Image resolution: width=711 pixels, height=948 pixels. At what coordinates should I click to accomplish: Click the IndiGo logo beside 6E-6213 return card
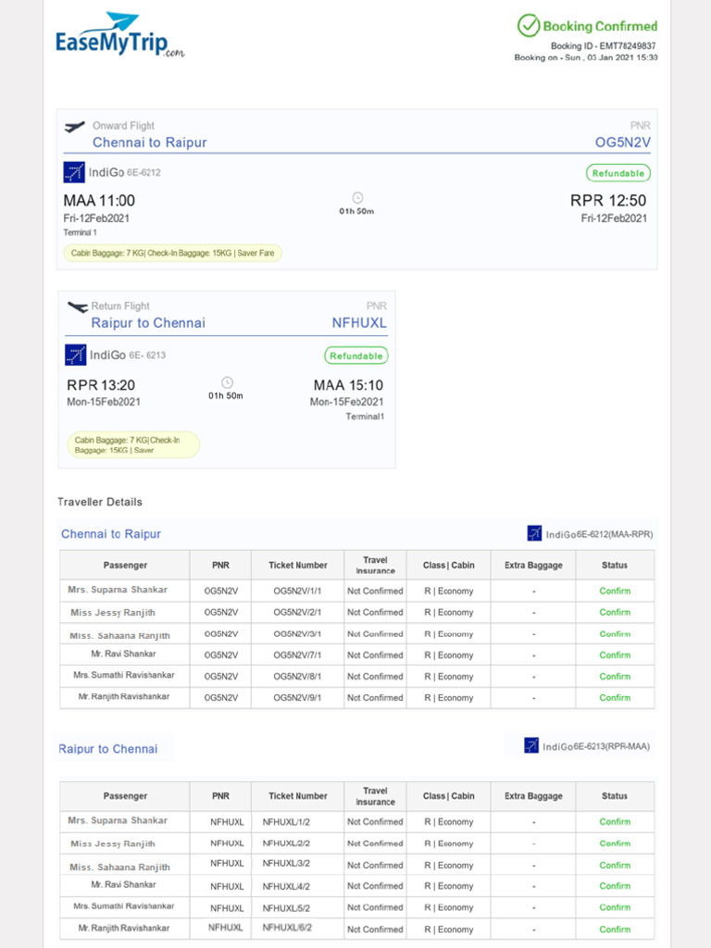[76, 355]
